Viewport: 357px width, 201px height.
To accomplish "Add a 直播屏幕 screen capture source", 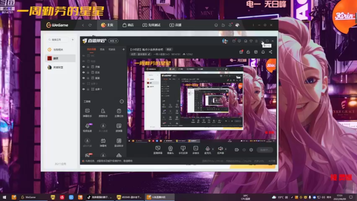I will coord(158,150).
